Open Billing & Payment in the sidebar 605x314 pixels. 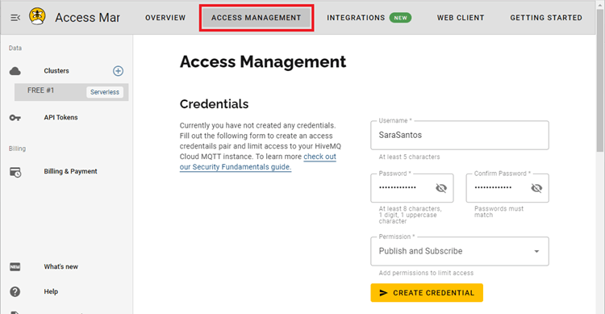tap(71, 171)
